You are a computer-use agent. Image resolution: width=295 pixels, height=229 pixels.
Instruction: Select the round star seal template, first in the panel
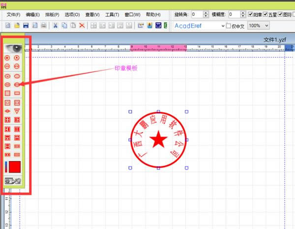(x=7, y=57)
